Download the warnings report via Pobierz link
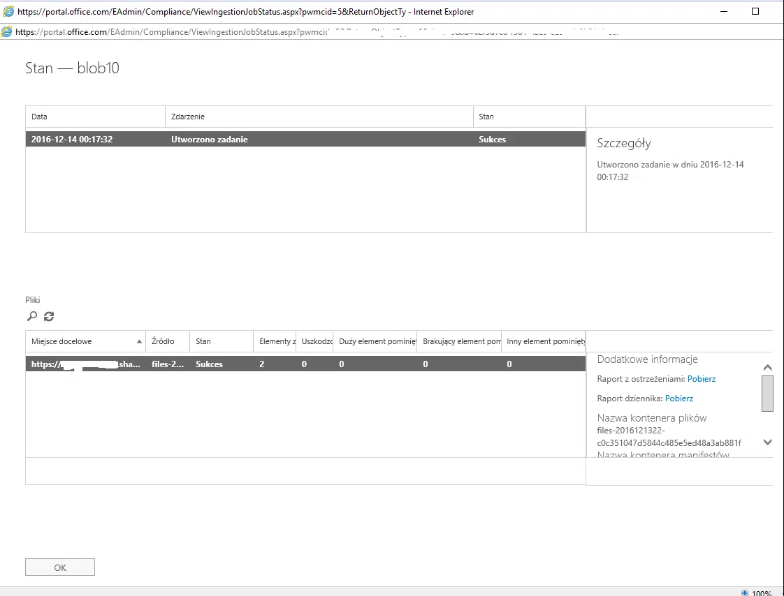 [701, 379]
